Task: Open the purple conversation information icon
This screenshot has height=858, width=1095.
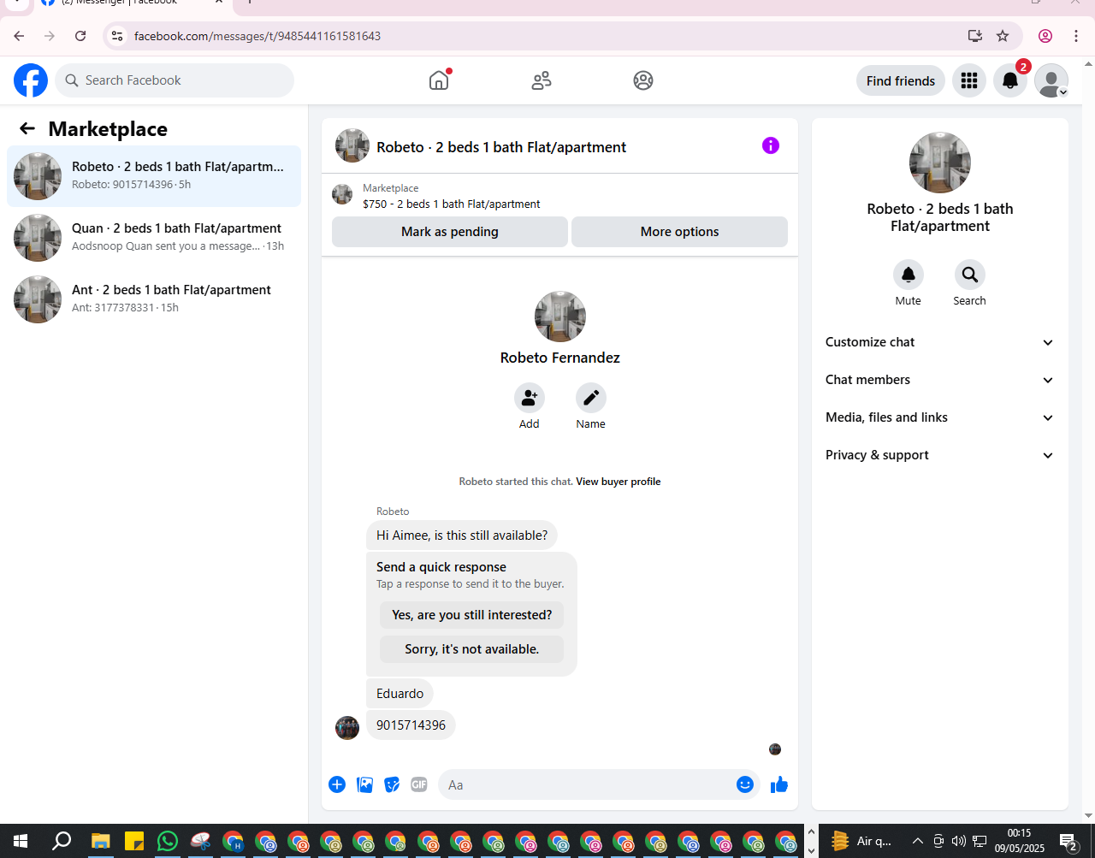Action: click(771, 145)
